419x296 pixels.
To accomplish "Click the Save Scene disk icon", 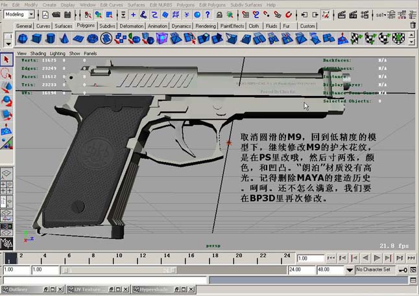I will (67, 15).
